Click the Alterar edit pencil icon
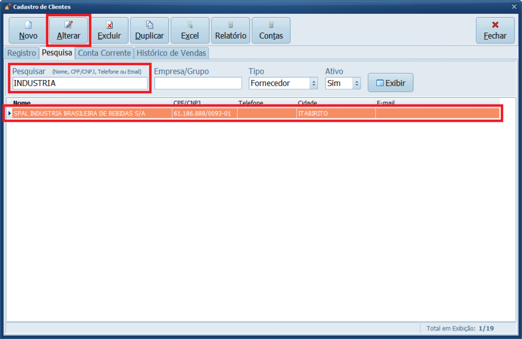The width and height of the screenshot is (522, 339). tap(68, 24)
